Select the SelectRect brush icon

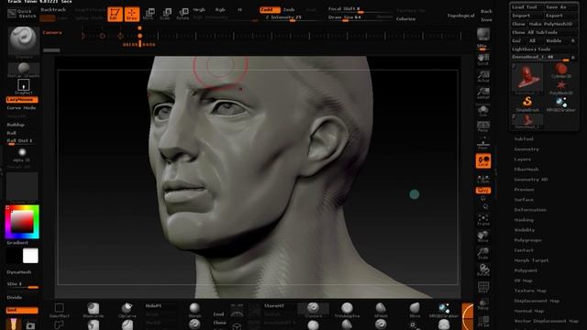tap(59, 310)
